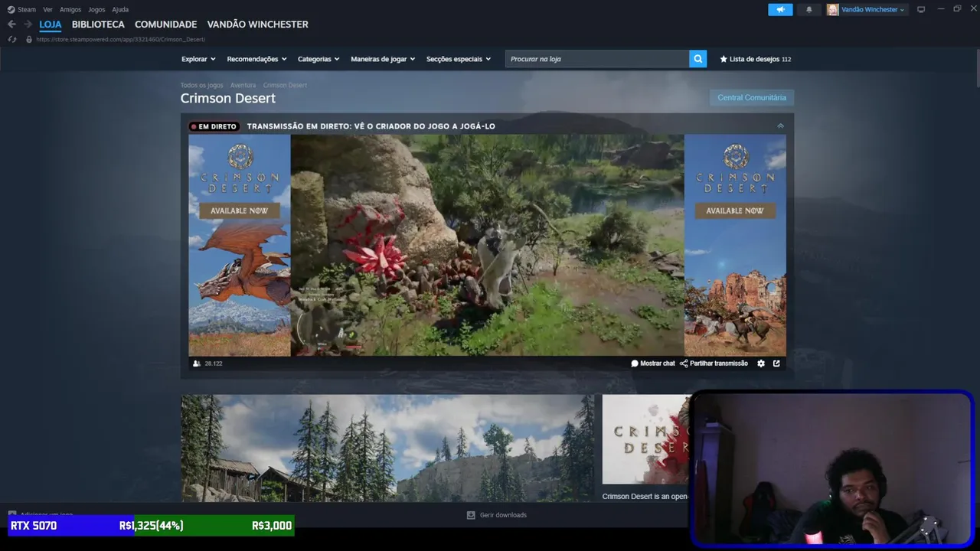Click the broadcast title text
Screen dimensions: 980x551
(x=371, y=126)
